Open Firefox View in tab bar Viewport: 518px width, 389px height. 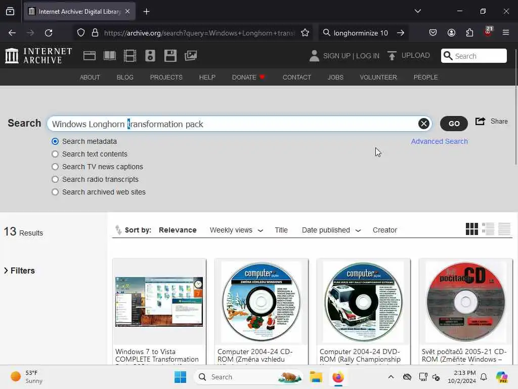[x=10, y=12]
